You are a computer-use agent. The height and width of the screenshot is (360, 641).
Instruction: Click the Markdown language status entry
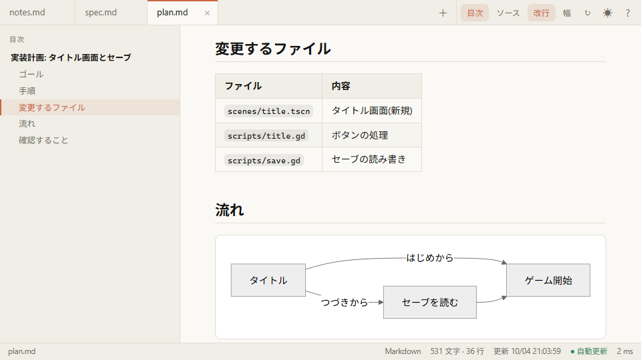(403, 351)
